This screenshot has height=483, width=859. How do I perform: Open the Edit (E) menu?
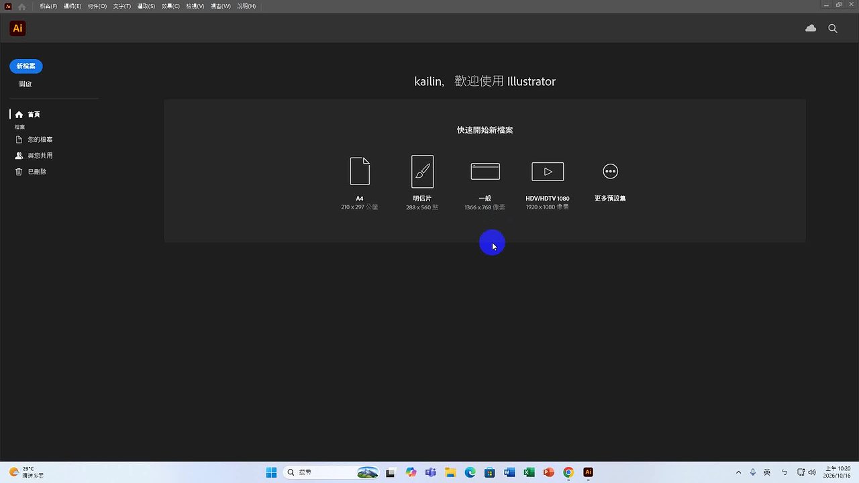coord(72,6)
